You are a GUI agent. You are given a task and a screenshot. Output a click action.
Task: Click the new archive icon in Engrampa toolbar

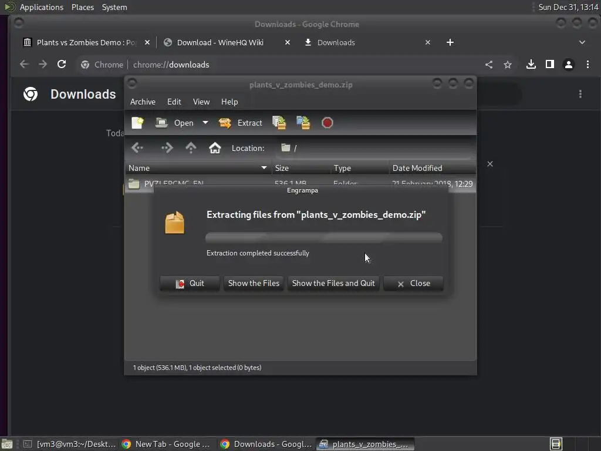[x=137, y=123]
